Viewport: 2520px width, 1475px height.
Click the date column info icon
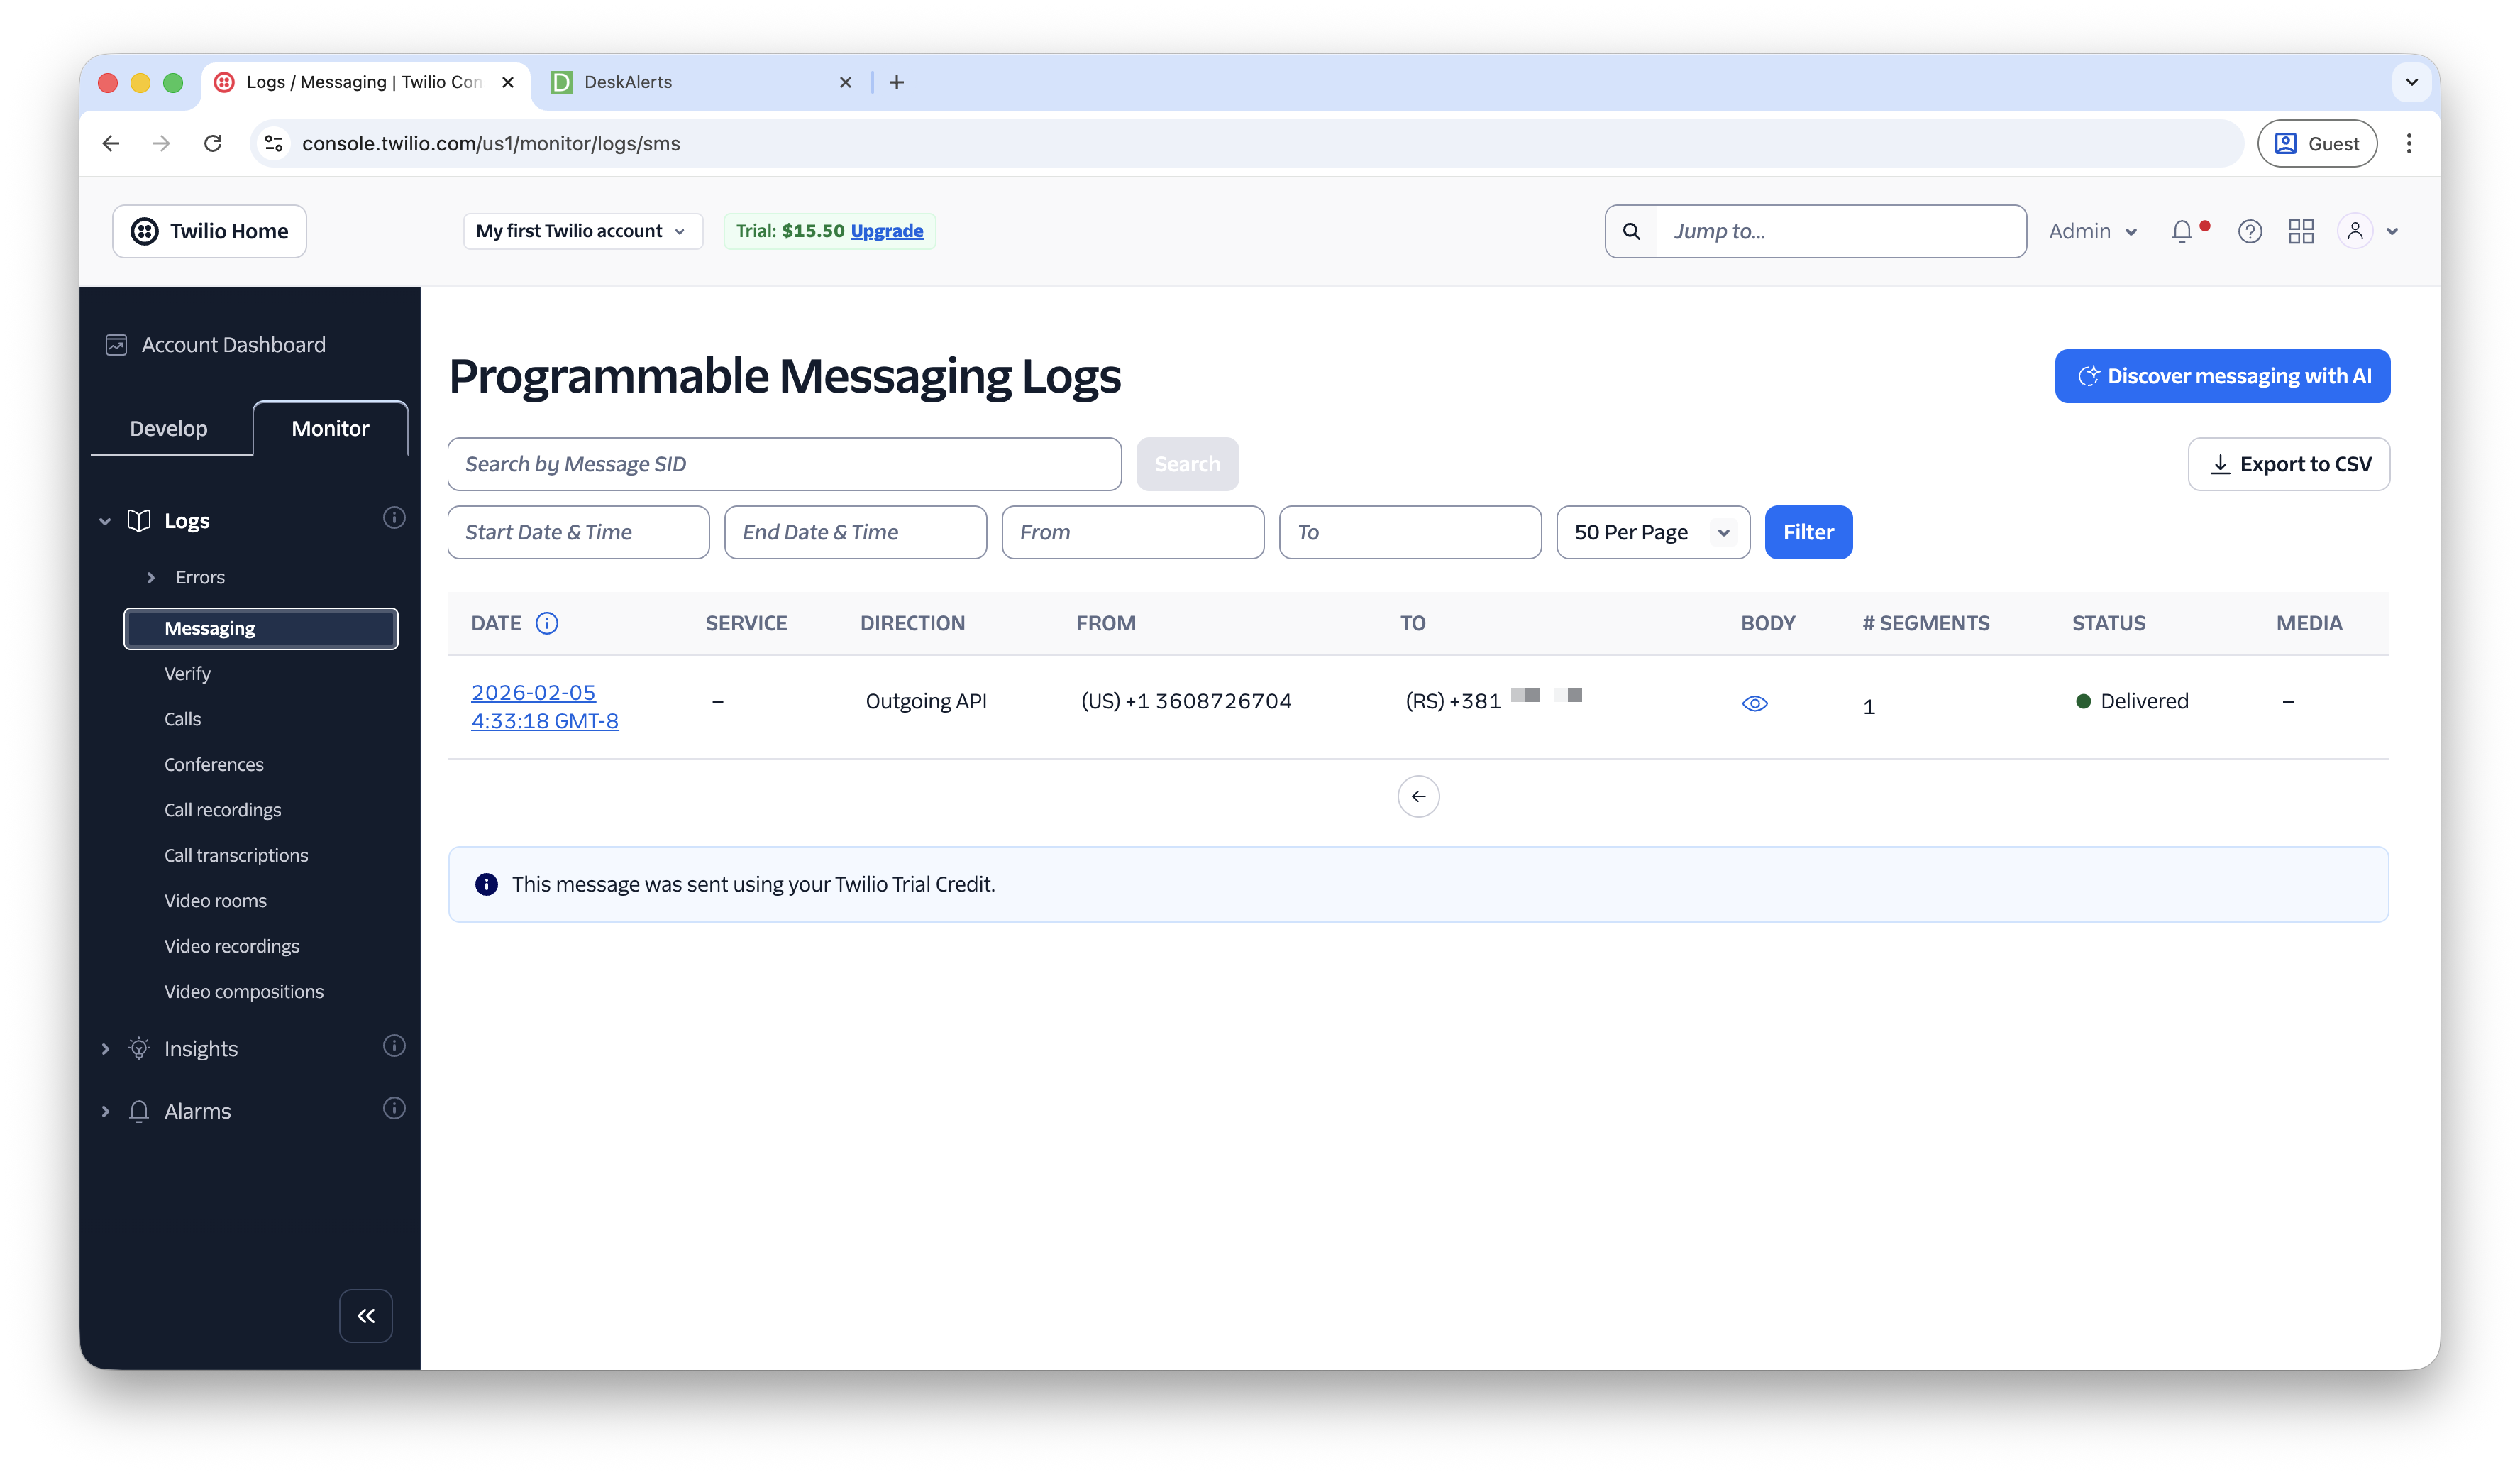click(x=547, y=623)
